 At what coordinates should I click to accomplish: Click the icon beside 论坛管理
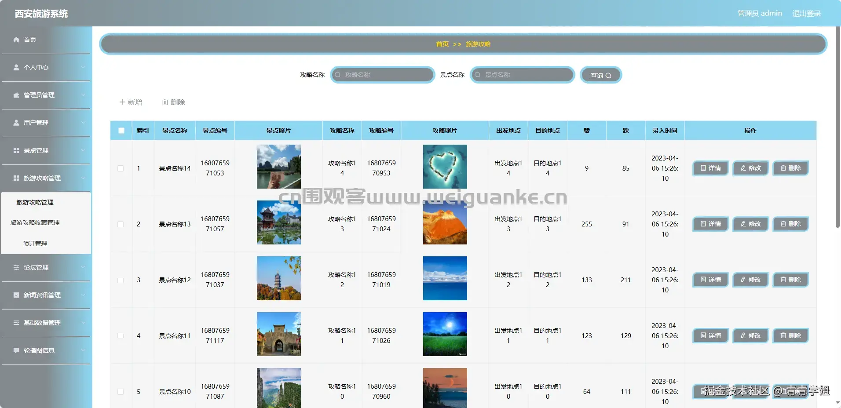pos(16,267)
